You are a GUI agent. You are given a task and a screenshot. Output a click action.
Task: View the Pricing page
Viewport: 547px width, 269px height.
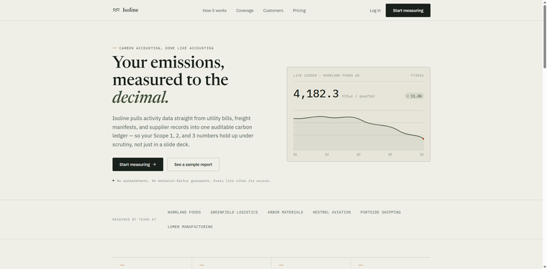[299, 11]
